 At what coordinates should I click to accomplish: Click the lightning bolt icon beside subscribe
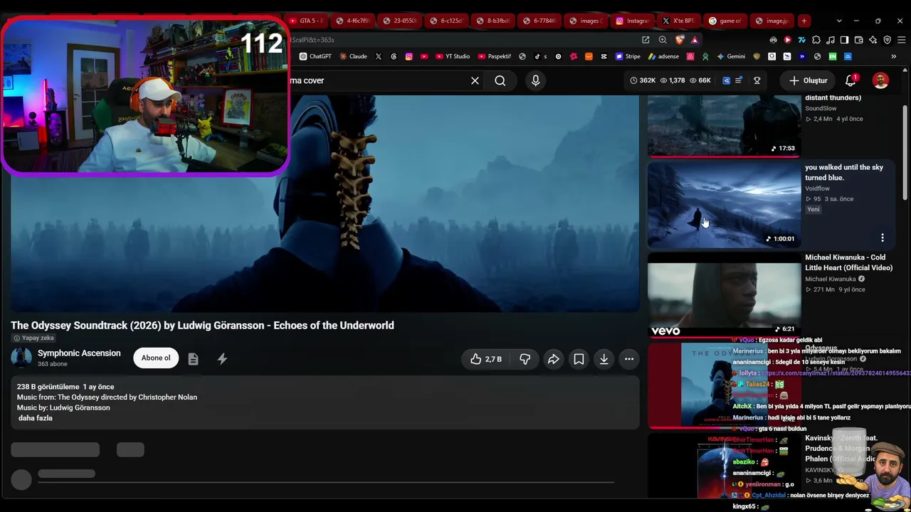click(x=222, y=359)
